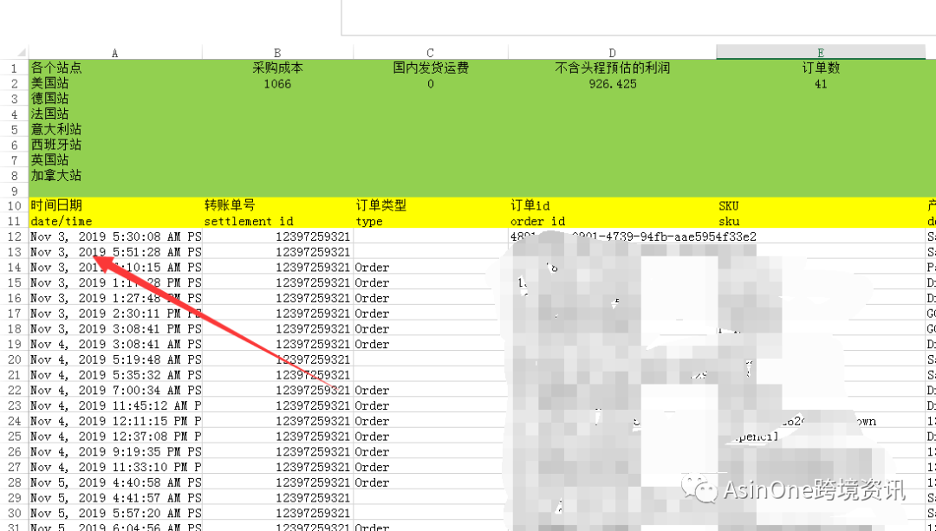This screenshot has width=936, height=531.
Task: Select column A header
Action: click(x=115, y=53)
